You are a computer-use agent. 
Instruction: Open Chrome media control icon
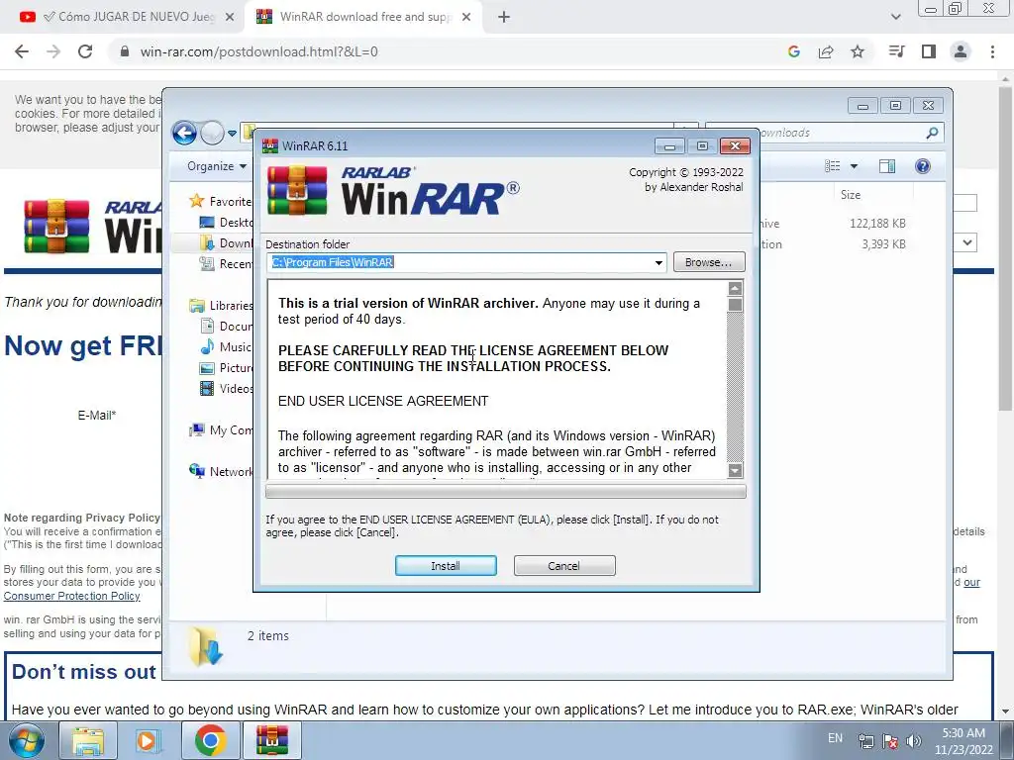click(896, 51)
